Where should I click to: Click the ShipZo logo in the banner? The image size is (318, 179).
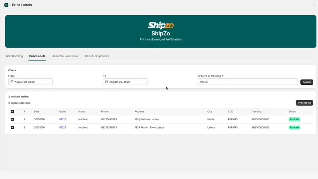coord(161,25)
